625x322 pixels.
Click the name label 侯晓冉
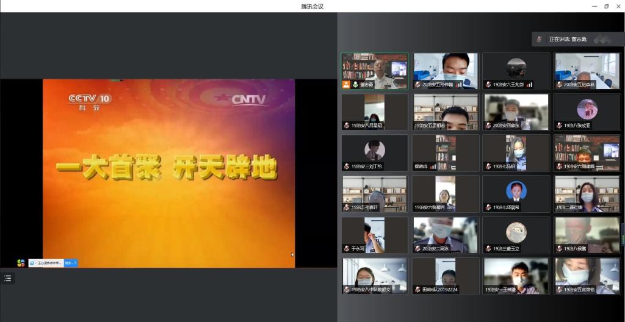421,167
